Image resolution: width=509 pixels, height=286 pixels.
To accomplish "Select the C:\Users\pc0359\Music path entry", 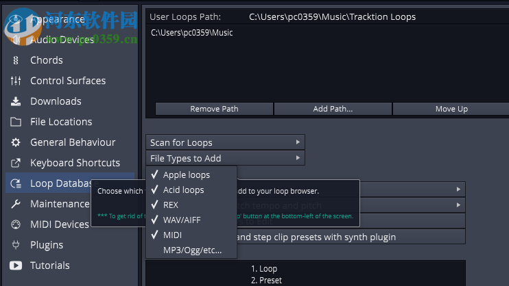I will point(192,33).
